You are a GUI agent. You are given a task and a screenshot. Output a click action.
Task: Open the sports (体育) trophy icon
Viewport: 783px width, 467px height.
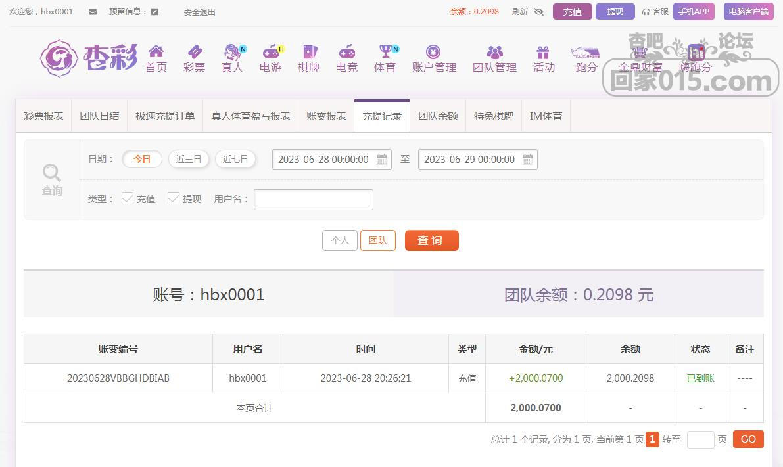pos(385,52)
